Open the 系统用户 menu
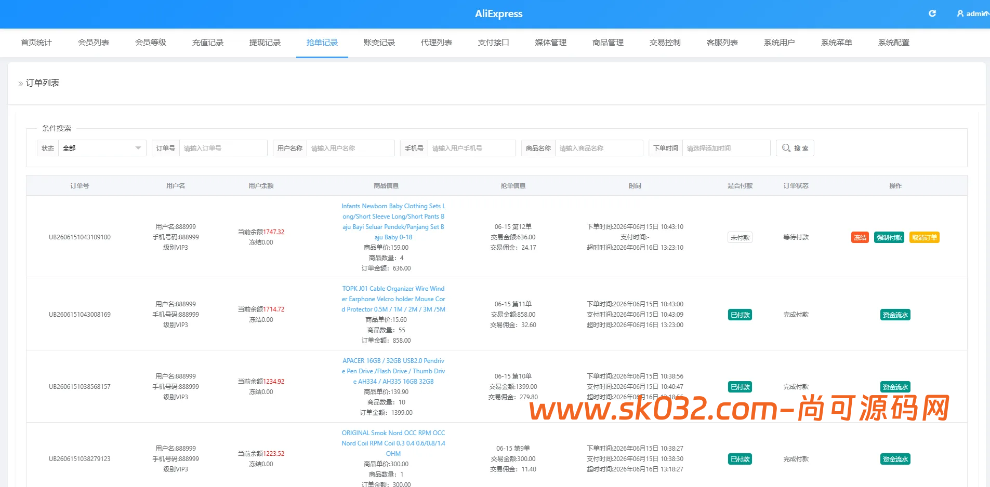This screenshot has height=487, width=990. coord(780,43)
